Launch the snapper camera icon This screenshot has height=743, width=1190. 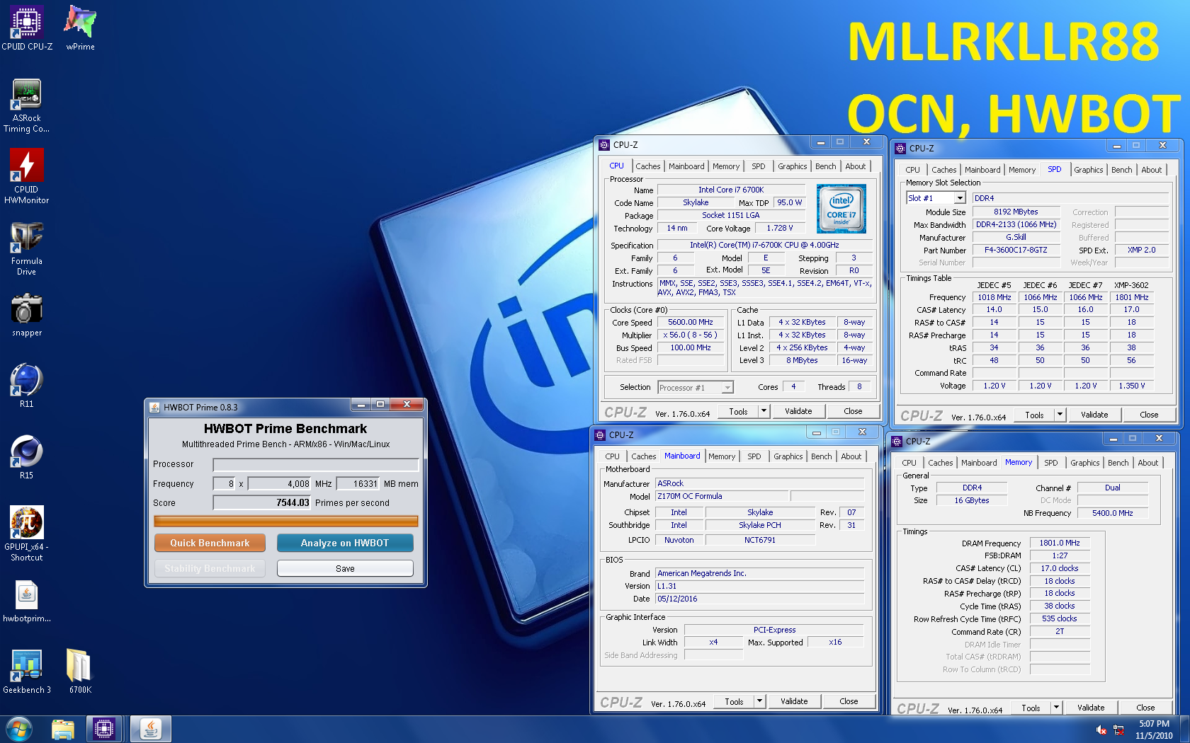point(27,316)
